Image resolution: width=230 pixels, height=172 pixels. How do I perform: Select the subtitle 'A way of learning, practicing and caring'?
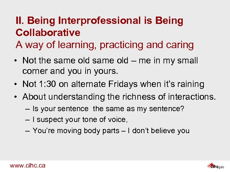[104, 45]
